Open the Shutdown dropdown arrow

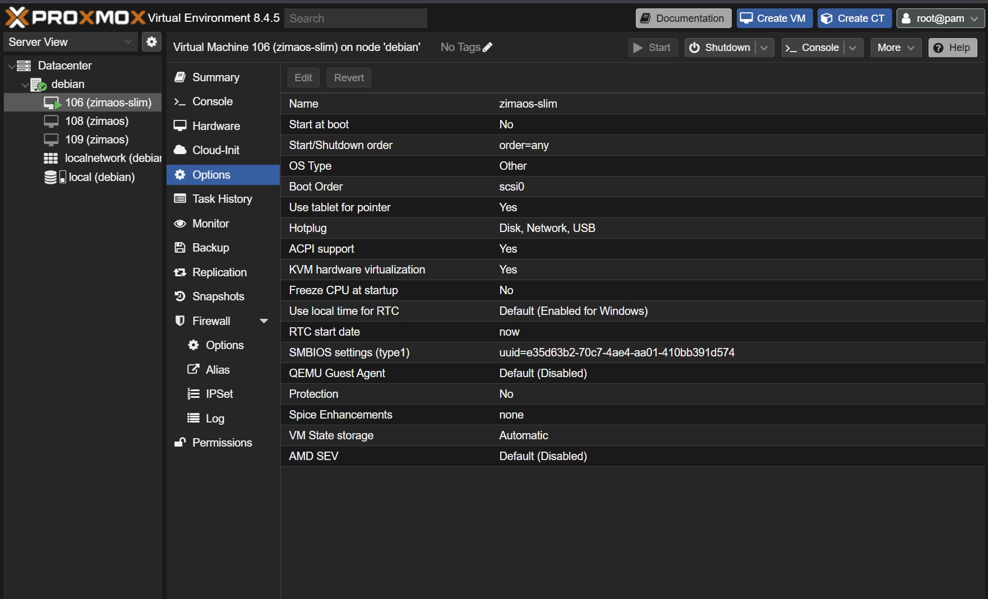coord(764,48)
